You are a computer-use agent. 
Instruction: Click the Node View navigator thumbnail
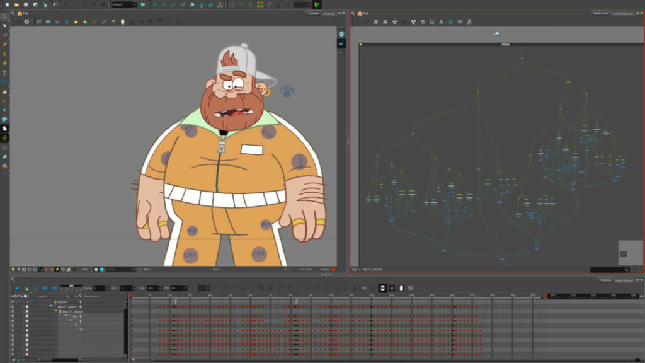[631, 252]
